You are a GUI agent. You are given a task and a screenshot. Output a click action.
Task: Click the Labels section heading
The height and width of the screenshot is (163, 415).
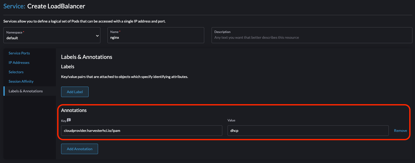coord(67,66)
